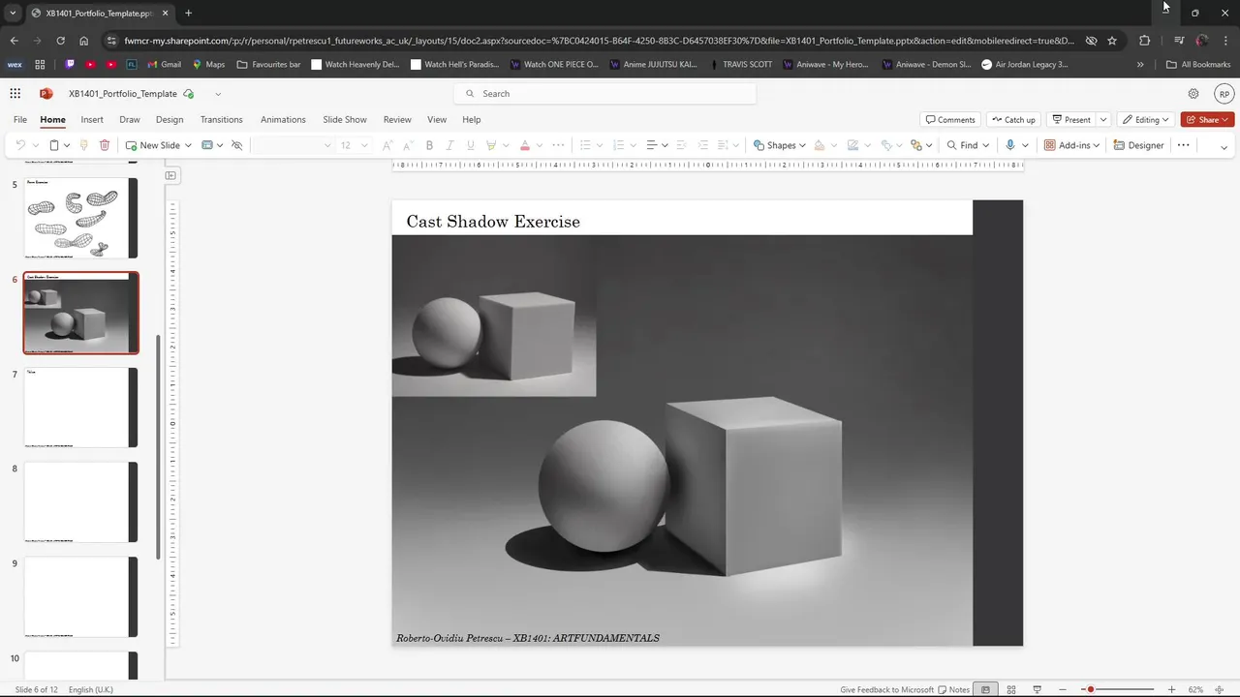Screen dimensions: 1240x697
Task: Click the slide Layout icon
Action: tap(207, 145)
